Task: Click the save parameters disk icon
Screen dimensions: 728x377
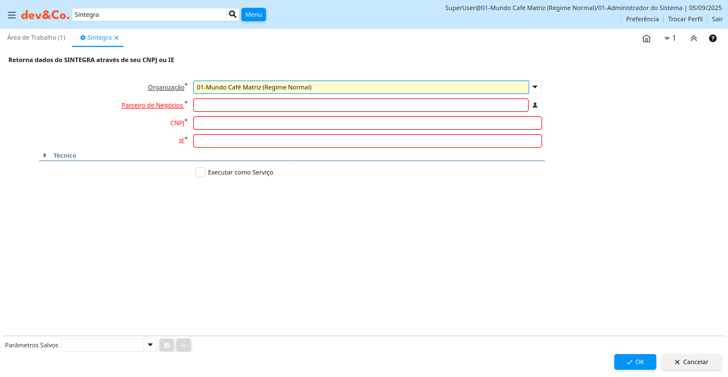Action: pyautogui.click(x=166, y=346)
